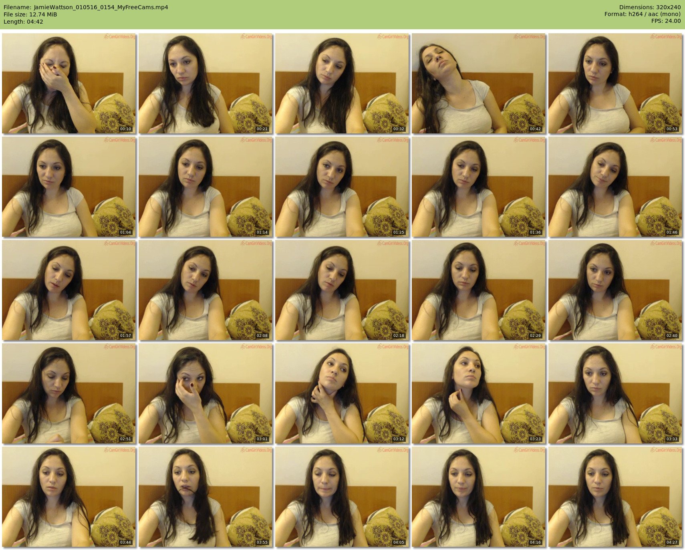Select the thumbnail stamped 01:46

[615, 187]
